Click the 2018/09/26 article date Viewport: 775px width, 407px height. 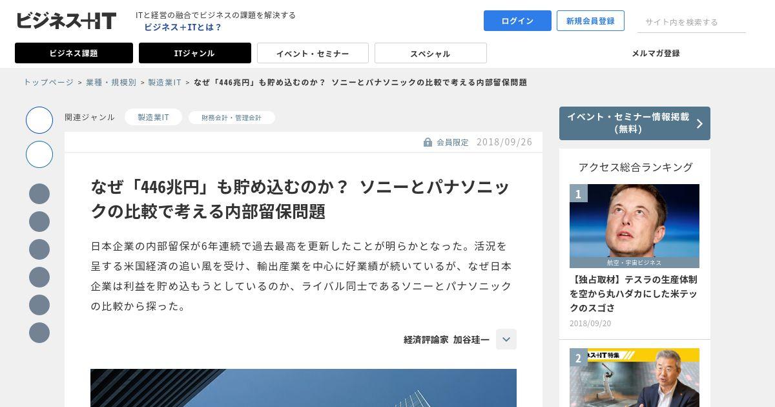[x=504, y=142]
